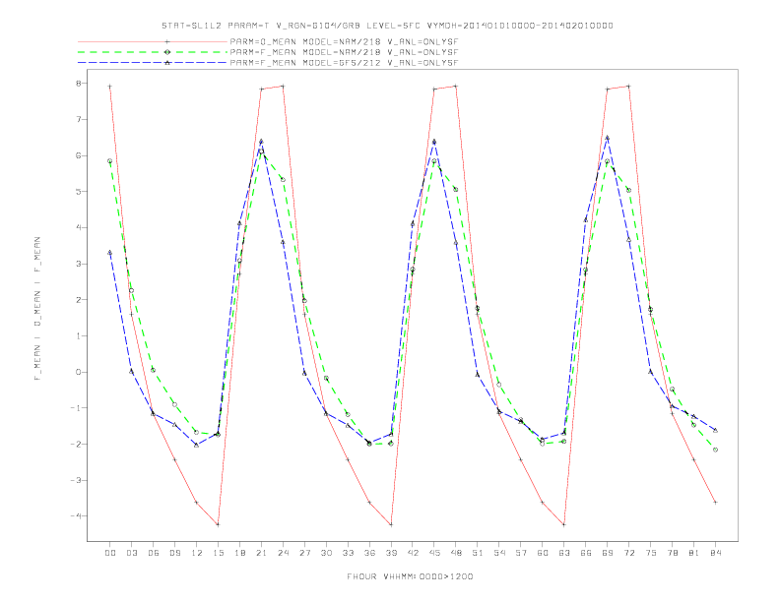Click x-axis forecast hour label 36
Screen dimensions: 780x602
[x=369, y=553]
